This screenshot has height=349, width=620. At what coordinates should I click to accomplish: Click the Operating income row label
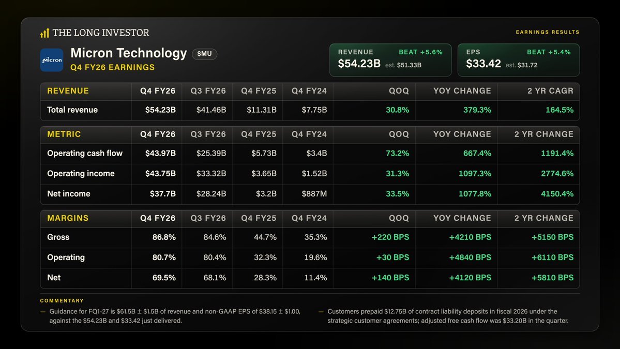tap(81, 174)
